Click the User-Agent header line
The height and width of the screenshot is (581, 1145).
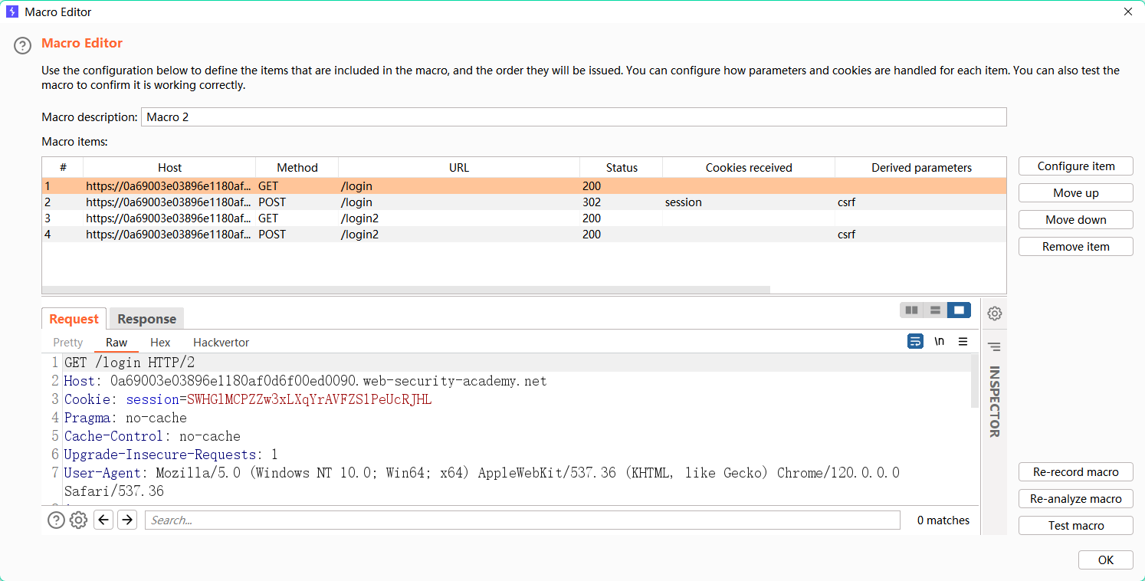pos(482,481)
